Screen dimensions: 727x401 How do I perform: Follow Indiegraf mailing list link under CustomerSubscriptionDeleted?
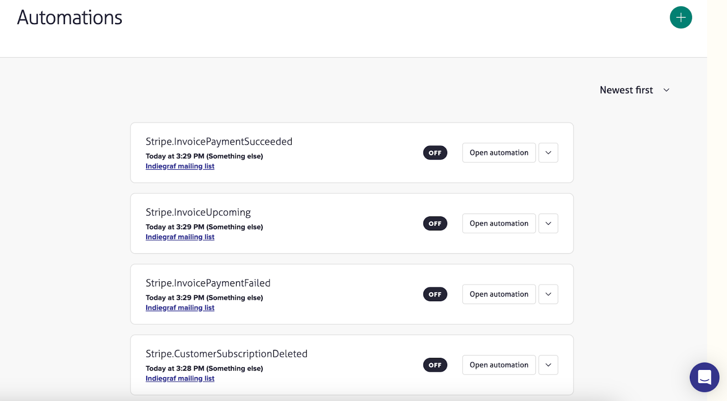click(180, 379)
